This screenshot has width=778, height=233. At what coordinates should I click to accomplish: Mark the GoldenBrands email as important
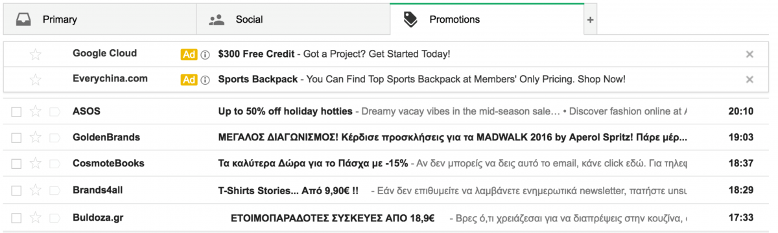point(54,138)
